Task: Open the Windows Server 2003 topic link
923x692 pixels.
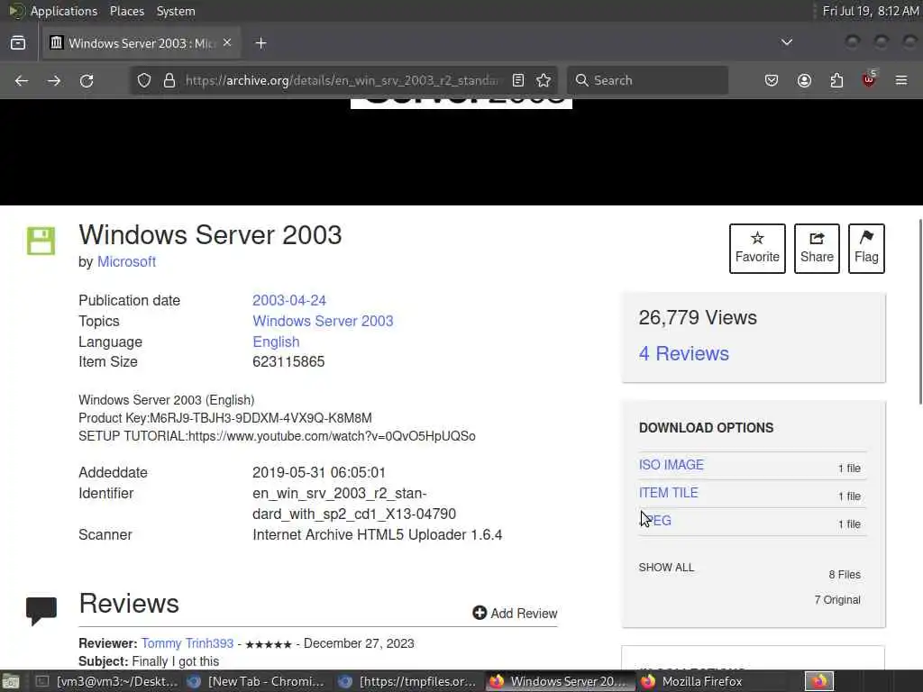Action: (323, 322)
